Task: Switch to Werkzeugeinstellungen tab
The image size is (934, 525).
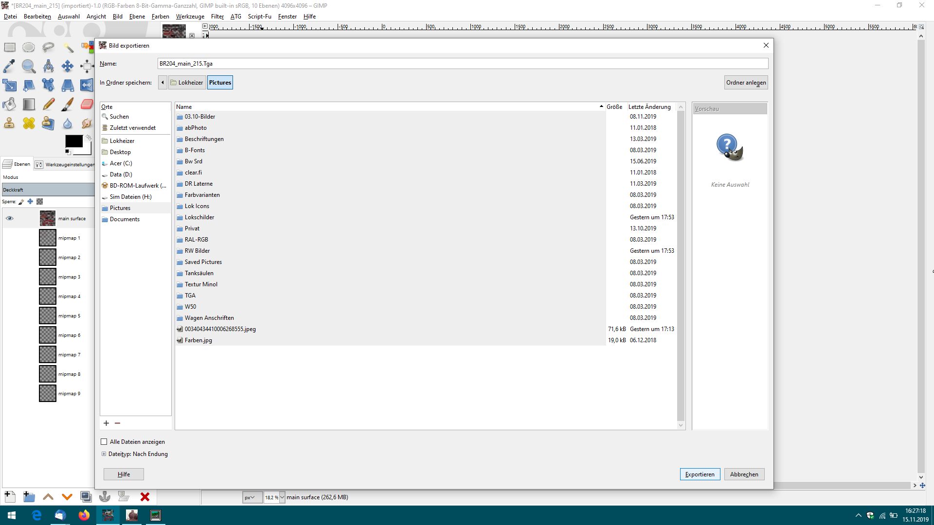Action: [65, 164]
